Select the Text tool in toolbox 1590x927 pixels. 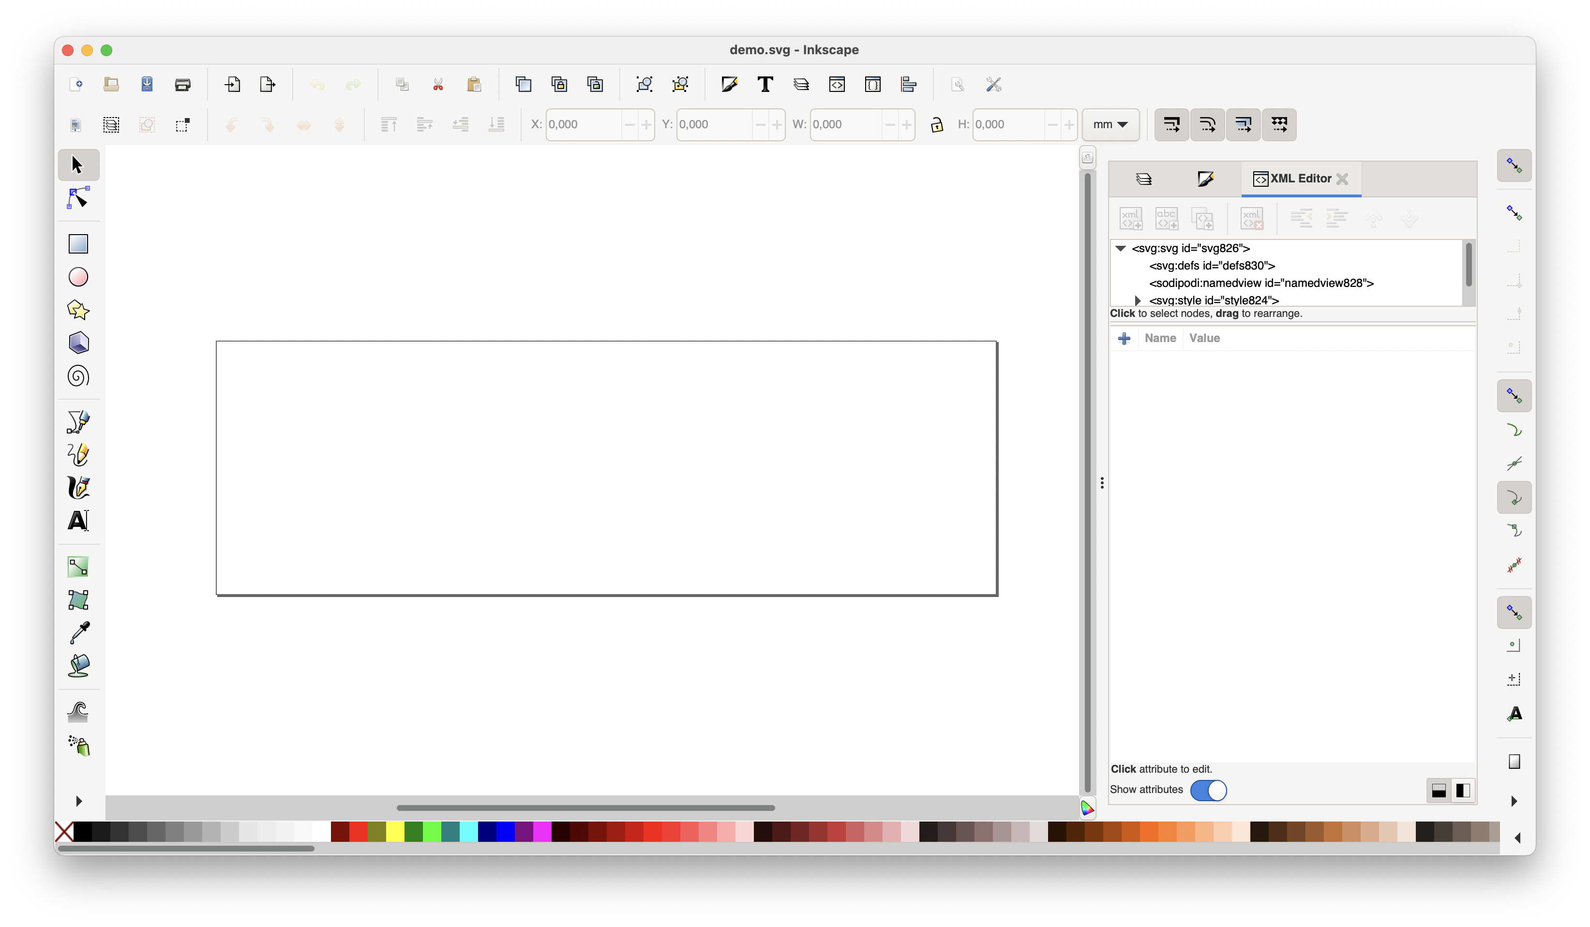click(77, 521)
